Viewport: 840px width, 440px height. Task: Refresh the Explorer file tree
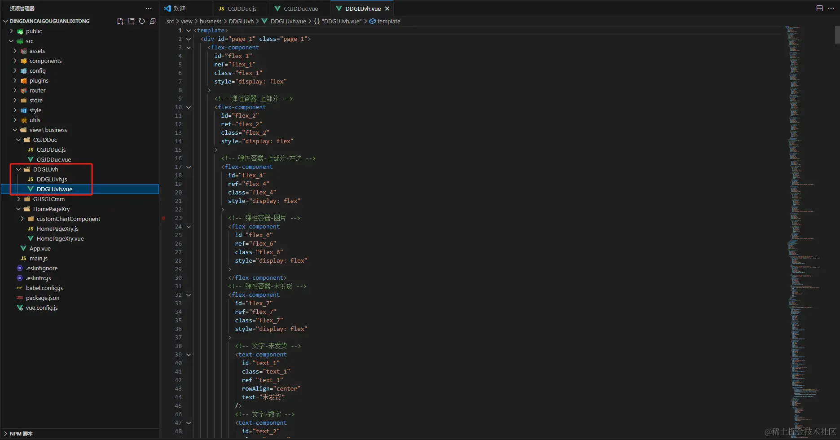[142, 21]
